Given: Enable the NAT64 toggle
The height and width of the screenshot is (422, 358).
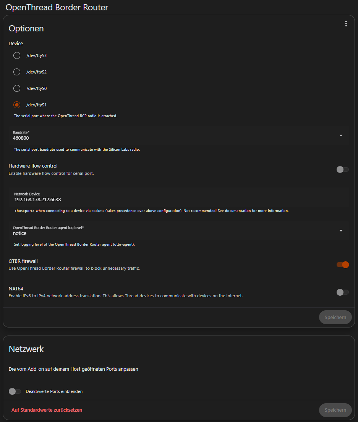Looking at the screenshot, I should [342, 292].
